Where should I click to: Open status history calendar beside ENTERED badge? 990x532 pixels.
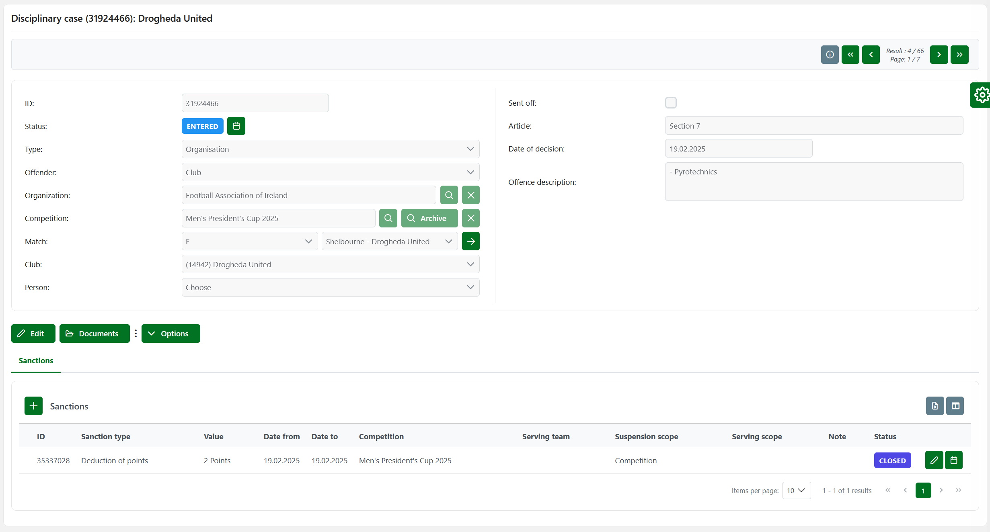pos(236,126)
